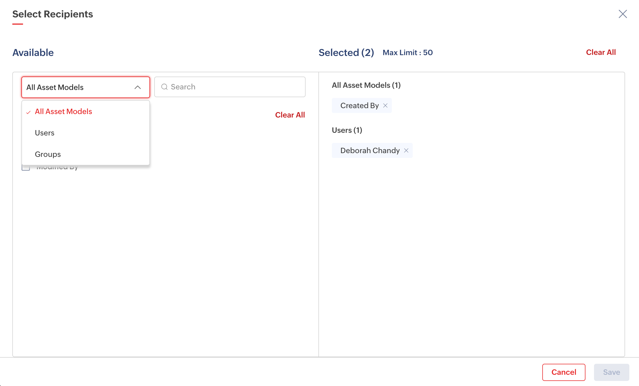Close the Select Recipients dialog
Screen dimensions: 639x386
click(x=623, y=14)
